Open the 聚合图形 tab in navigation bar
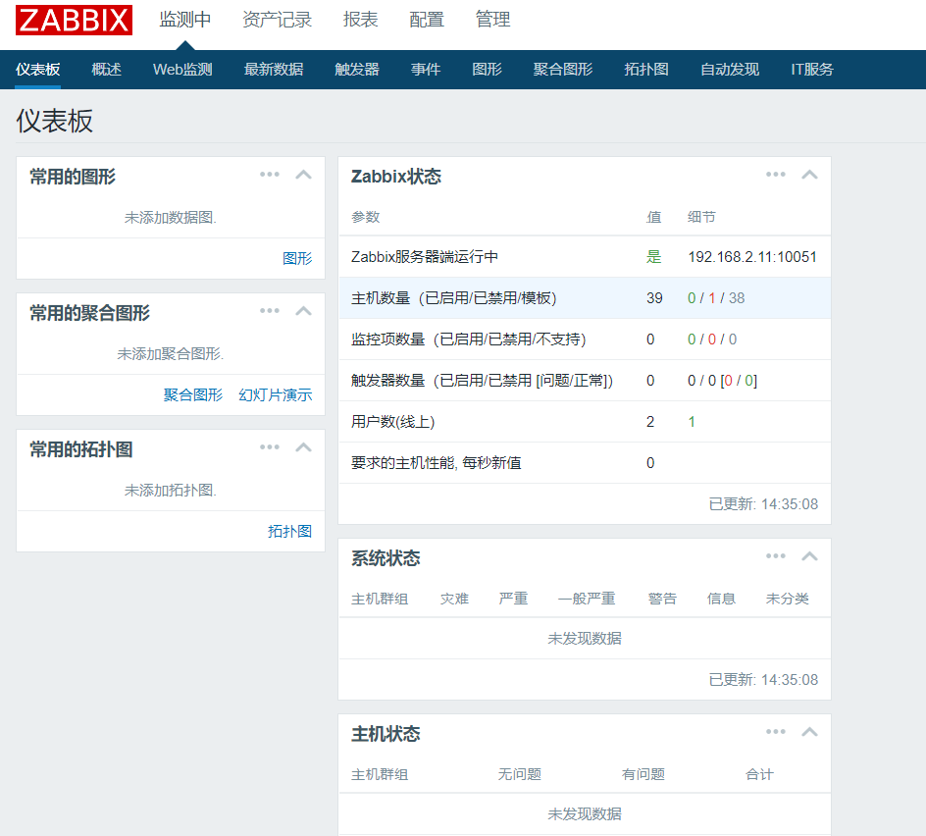This screenshot has width=926, height=836. pyautogui.click(x=563, y=69)
